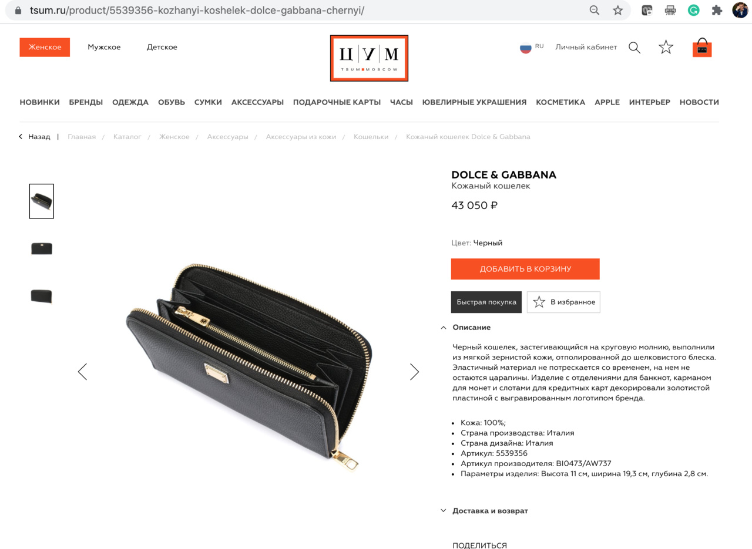Screen dimensions: 752x549
Task: Show previous product image with left arrow
Action: 82,371
